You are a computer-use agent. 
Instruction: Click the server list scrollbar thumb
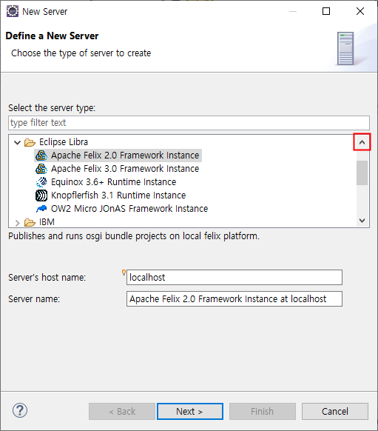[362, 173]
